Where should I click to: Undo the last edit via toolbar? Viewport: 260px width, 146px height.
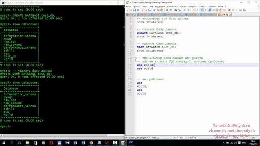pos(167,10)
